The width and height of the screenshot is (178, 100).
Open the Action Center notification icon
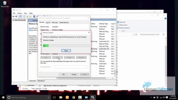[x=167, y=97]
